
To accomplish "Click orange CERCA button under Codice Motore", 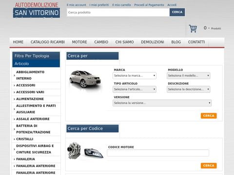I will [209, 166].
